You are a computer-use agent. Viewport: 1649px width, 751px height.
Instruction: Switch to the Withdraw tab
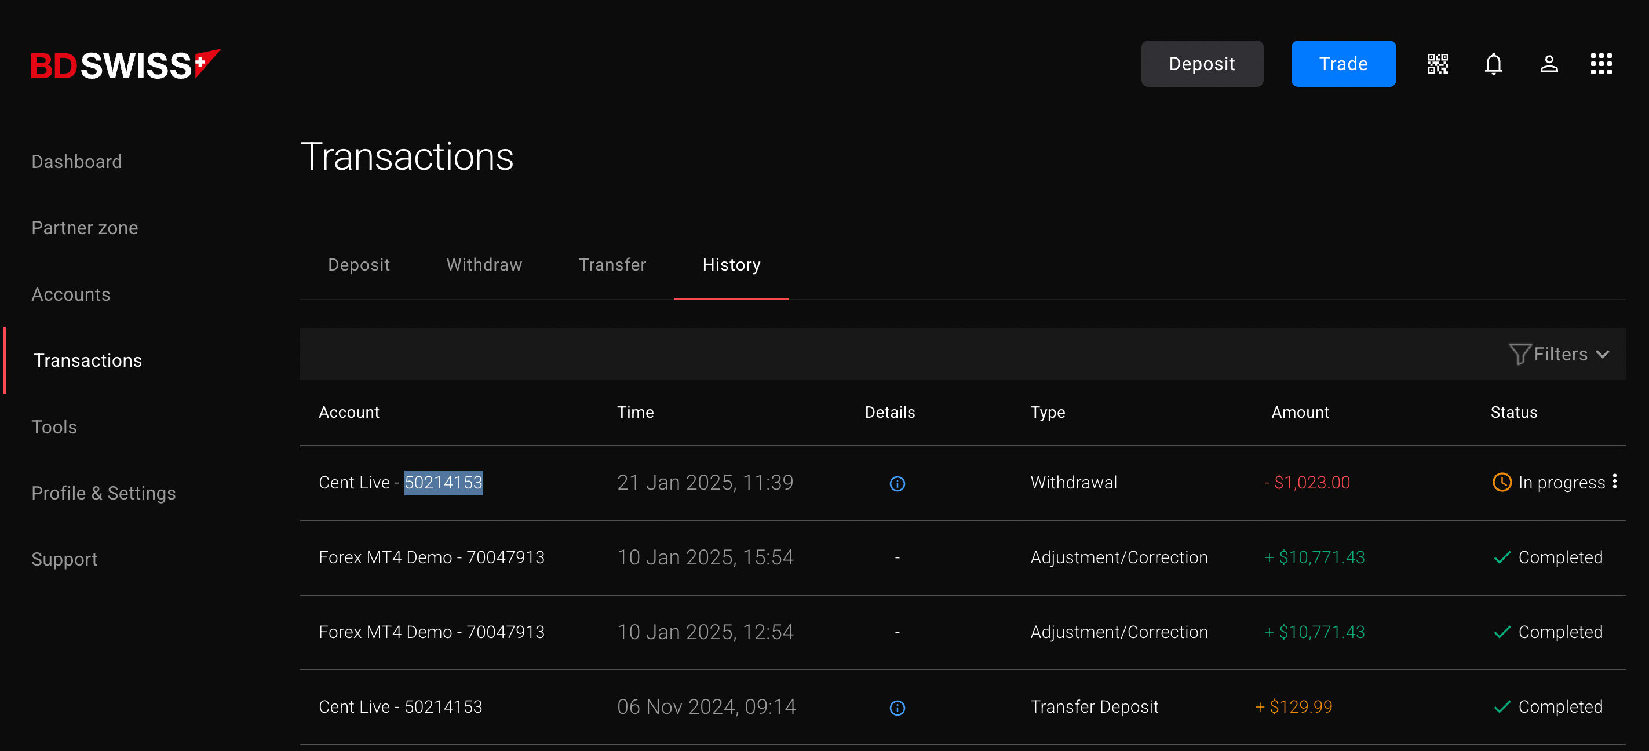484,264
